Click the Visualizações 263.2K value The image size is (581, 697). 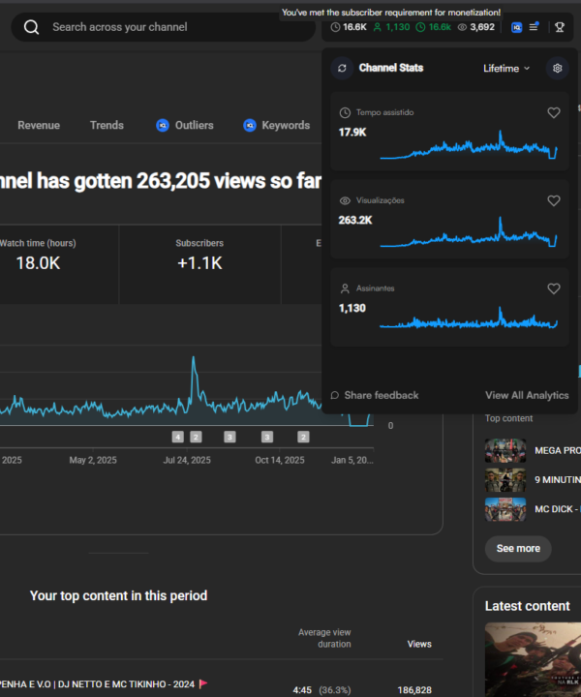point(355,220)
